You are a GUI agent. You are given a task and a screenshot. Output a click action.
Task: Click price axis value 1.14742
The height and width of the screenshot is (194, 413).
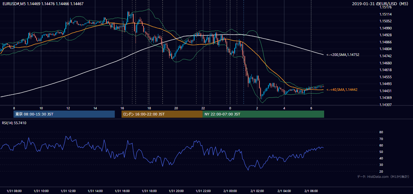386,56
